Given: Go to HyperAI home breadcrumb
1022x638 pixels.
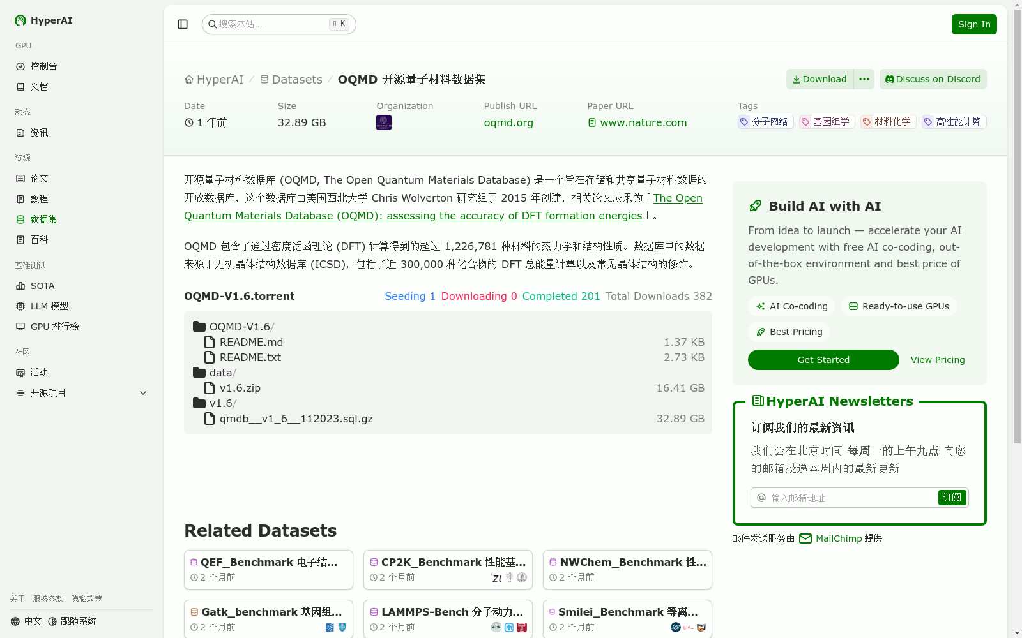Looking at the screenshot, I should (214, 80).
